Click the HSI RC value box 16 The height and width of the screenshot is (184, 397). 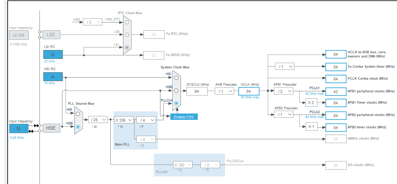(x=53, y=77)
